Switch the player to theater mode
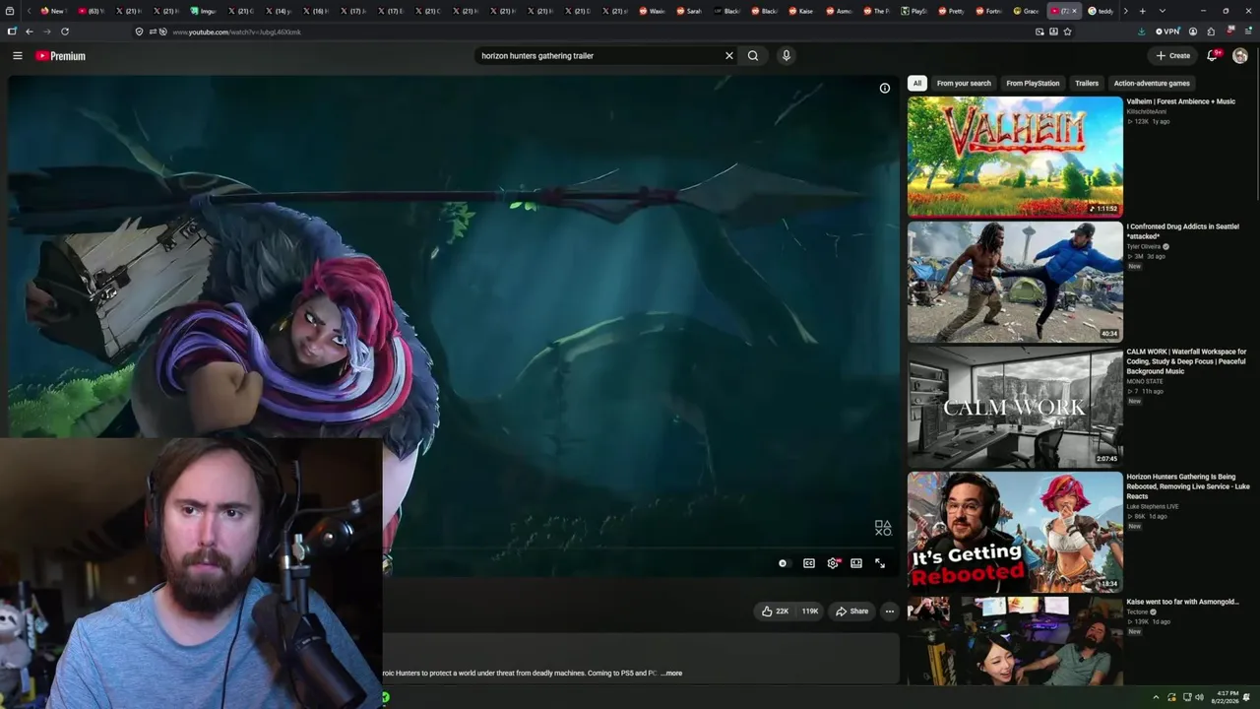This screenshot has width=1260, height=709. coord(856,563)
